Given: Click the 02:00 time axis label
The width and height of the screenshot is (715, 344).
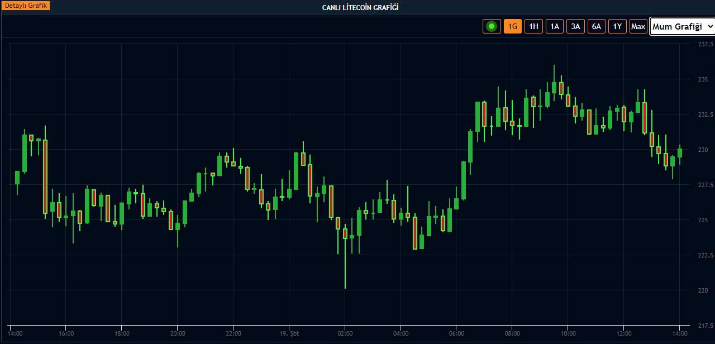Looking at the screenshot, I should 345,333.
